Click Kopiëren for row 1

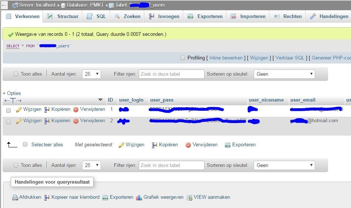pyautogui.click(x=57, y=109)
